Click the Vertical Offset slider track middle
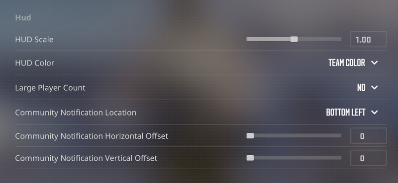The width and height of the screenshot is (398, 183). (x=294, y=158)
